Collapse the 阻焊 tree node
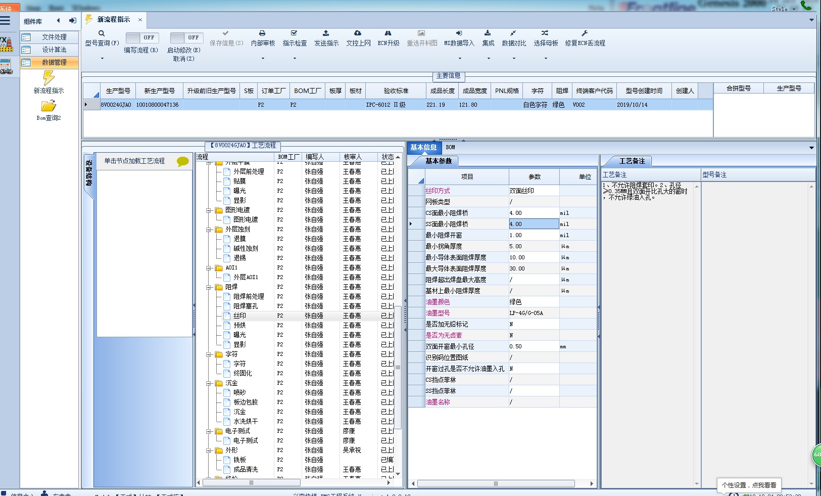821x496 pixels. click(209, 287)
